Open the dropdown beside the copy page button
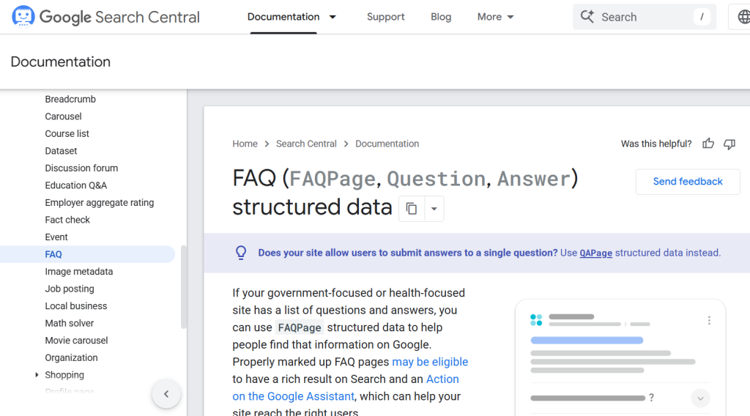 pos(434,209)
